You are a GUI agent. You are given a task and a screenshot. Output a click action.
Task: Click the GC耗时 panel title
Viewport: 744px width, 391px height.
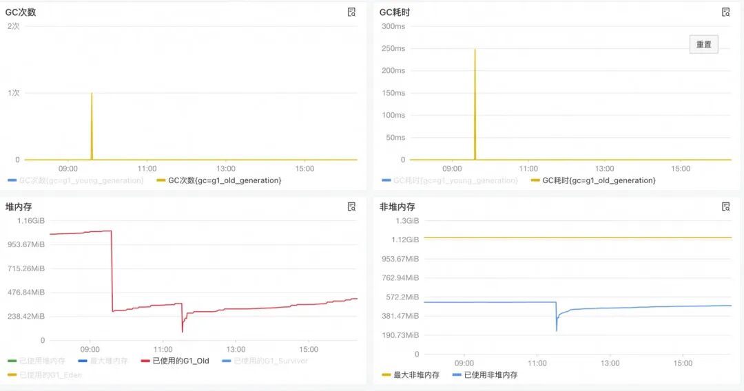point(395,12)
